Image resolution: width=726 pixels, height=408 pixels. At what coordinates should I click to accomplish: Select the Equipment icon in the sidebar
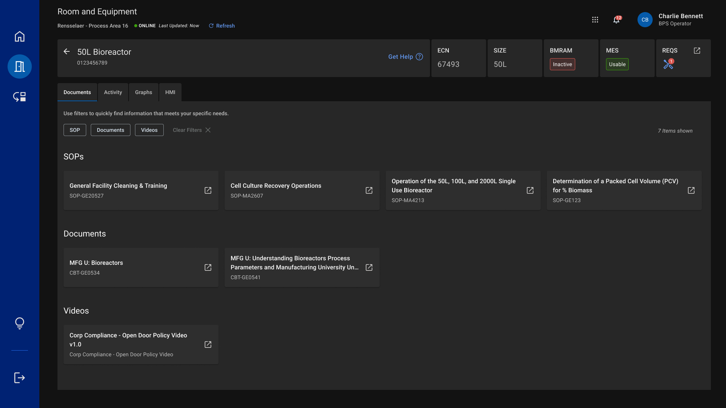click(19, 66)
